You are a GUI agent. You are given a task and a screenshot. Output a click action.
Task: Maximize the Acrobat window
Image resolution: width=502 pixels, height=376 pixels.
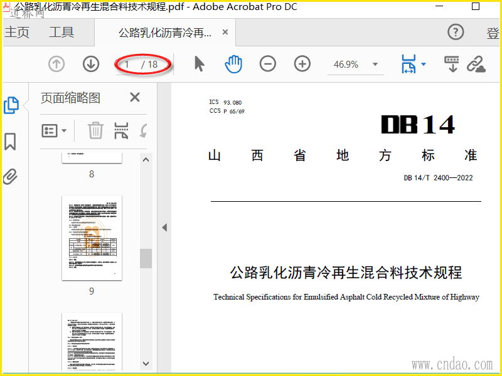point(476,6)
